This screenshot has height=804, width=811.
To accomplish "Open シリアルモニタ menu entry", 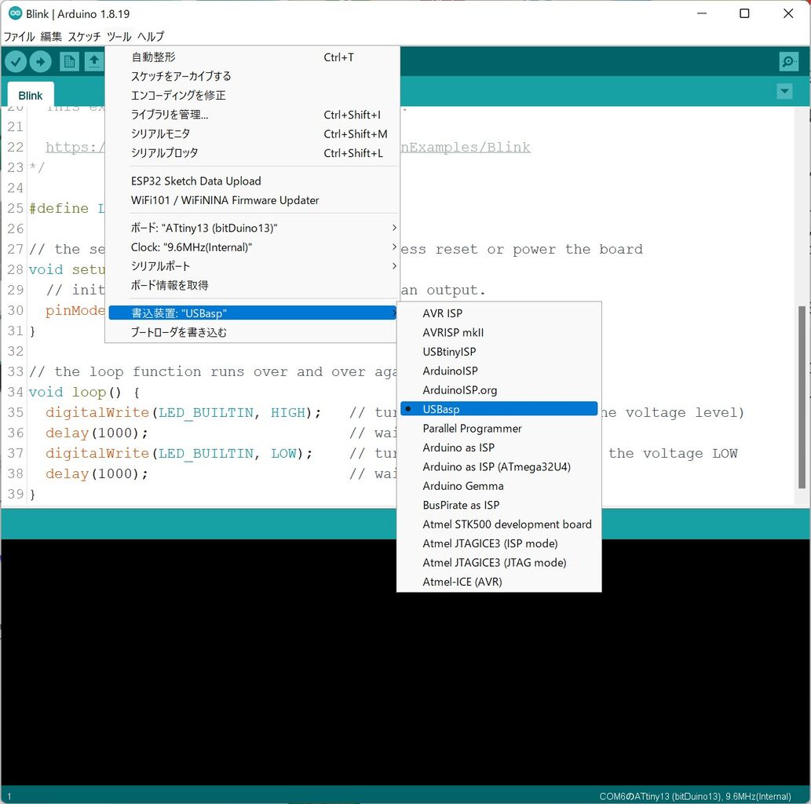I will click(x=254, y=134).
